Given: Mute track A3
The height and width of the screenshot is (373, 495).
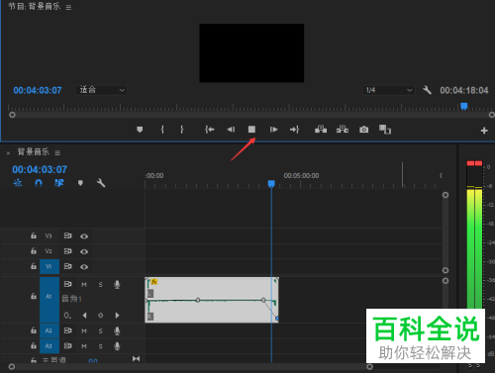Looking at the screenshot, I should 84,346.
